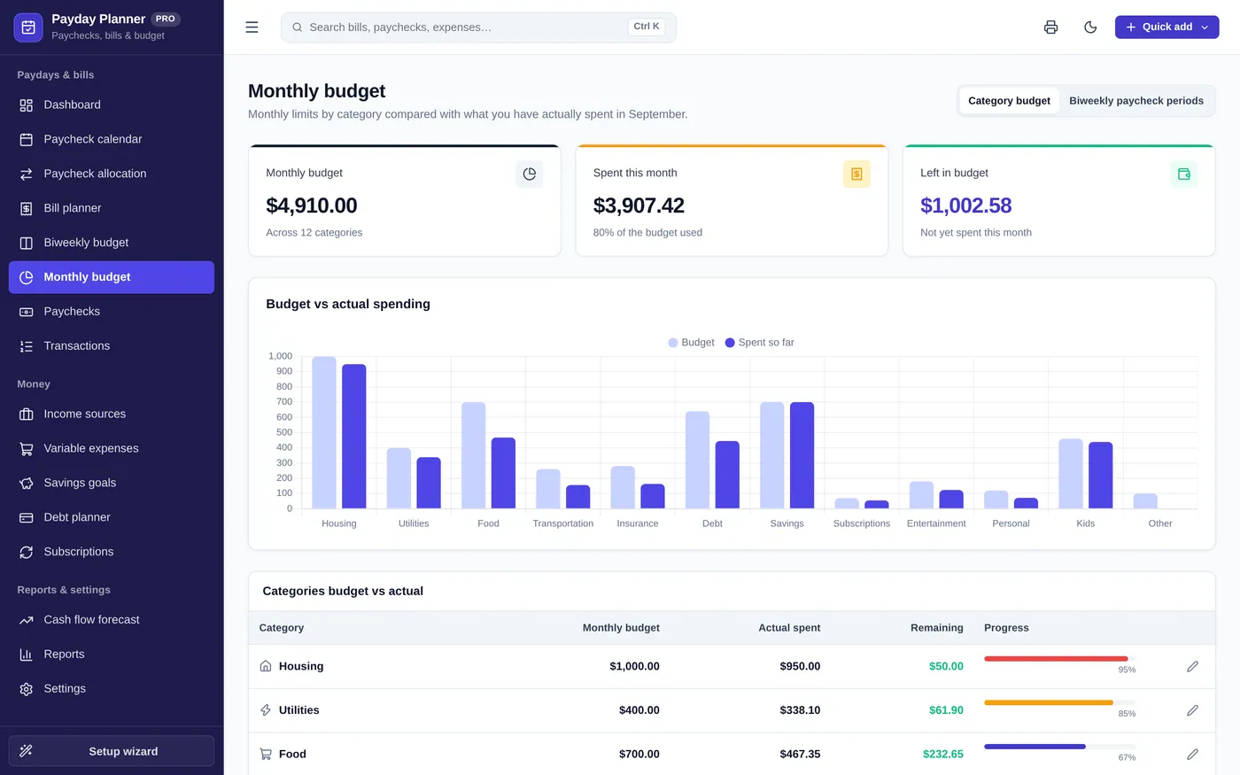Click the Housing progress bar
1240x775 pixels.
pyautogui.click(x=1059, y=659)
